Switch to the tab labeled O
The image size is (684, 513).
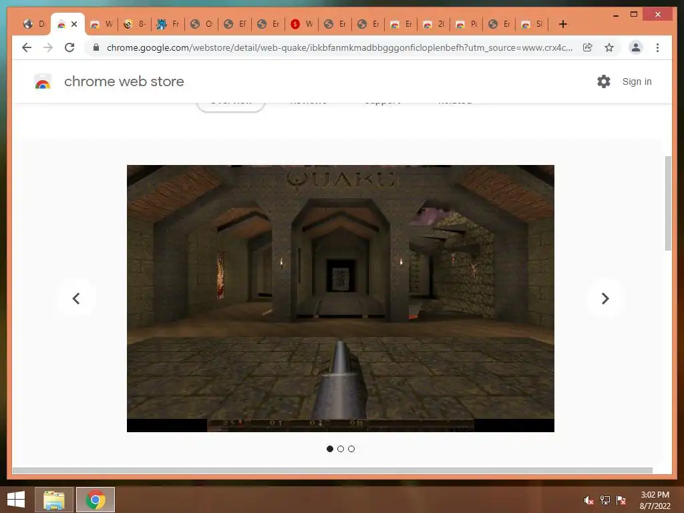pyautogui.click(x=202, y=24)
